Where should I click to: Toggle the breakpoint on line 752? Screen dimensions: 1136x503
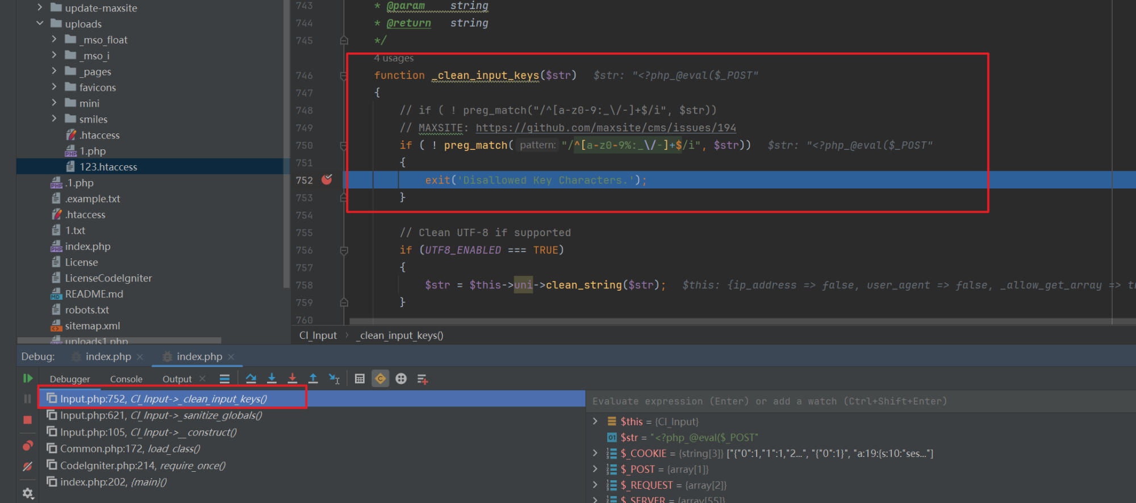click(x=327, y=180)
